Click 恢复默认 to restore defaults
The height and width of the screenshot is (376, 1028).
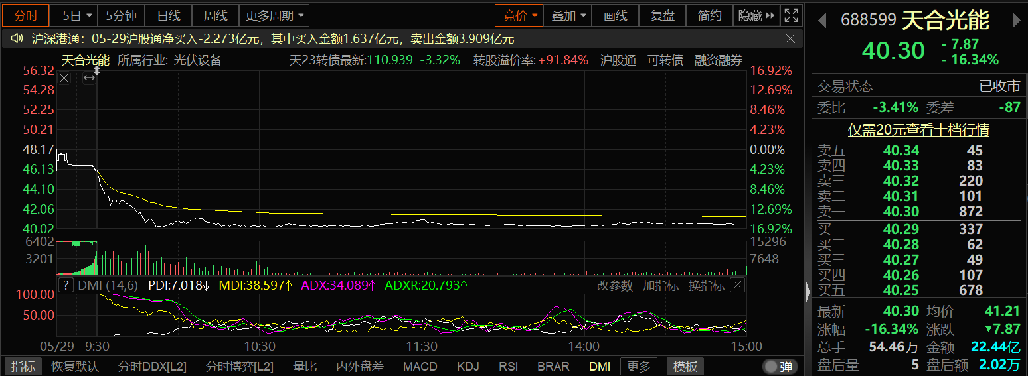coord(75,366)
